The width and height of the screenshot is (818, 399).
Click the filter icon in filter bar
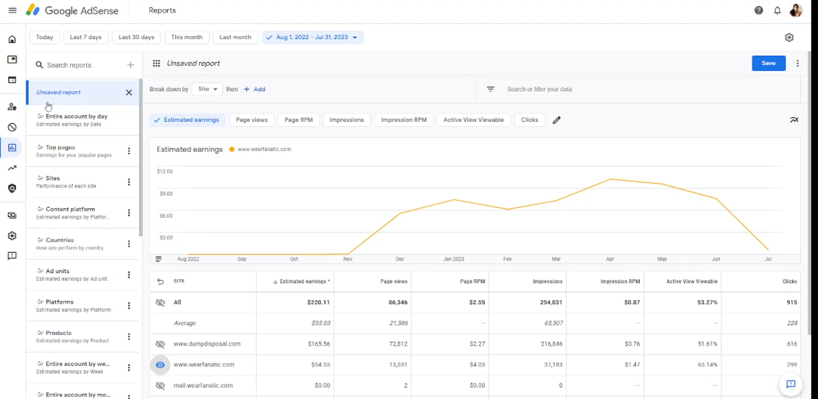pyautogui.click(x=490, y=89)
